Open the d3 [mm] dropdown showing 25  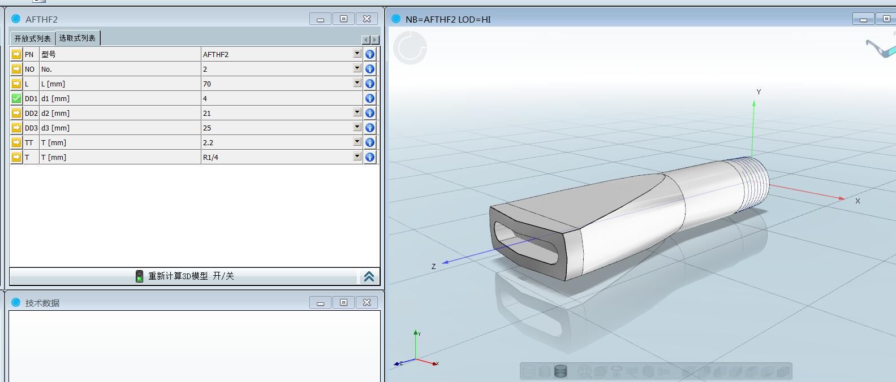pos(357,127)
